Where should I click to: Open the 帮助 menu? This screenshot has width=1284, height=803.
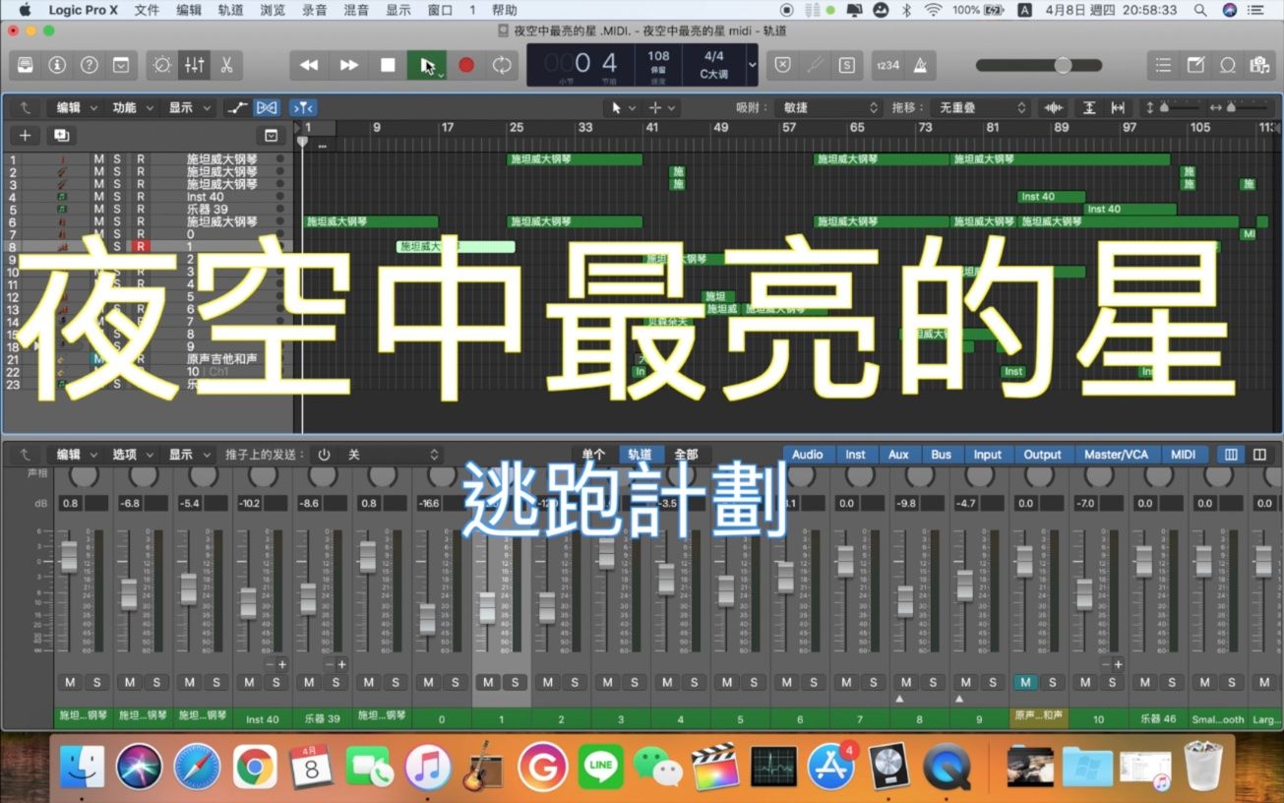click(504, 10)
